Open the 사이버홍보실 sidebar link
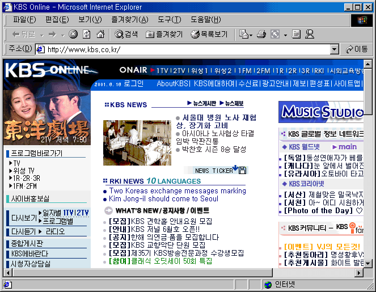The width and height of the screenshot is (376, 292). (x=30, y=198)
